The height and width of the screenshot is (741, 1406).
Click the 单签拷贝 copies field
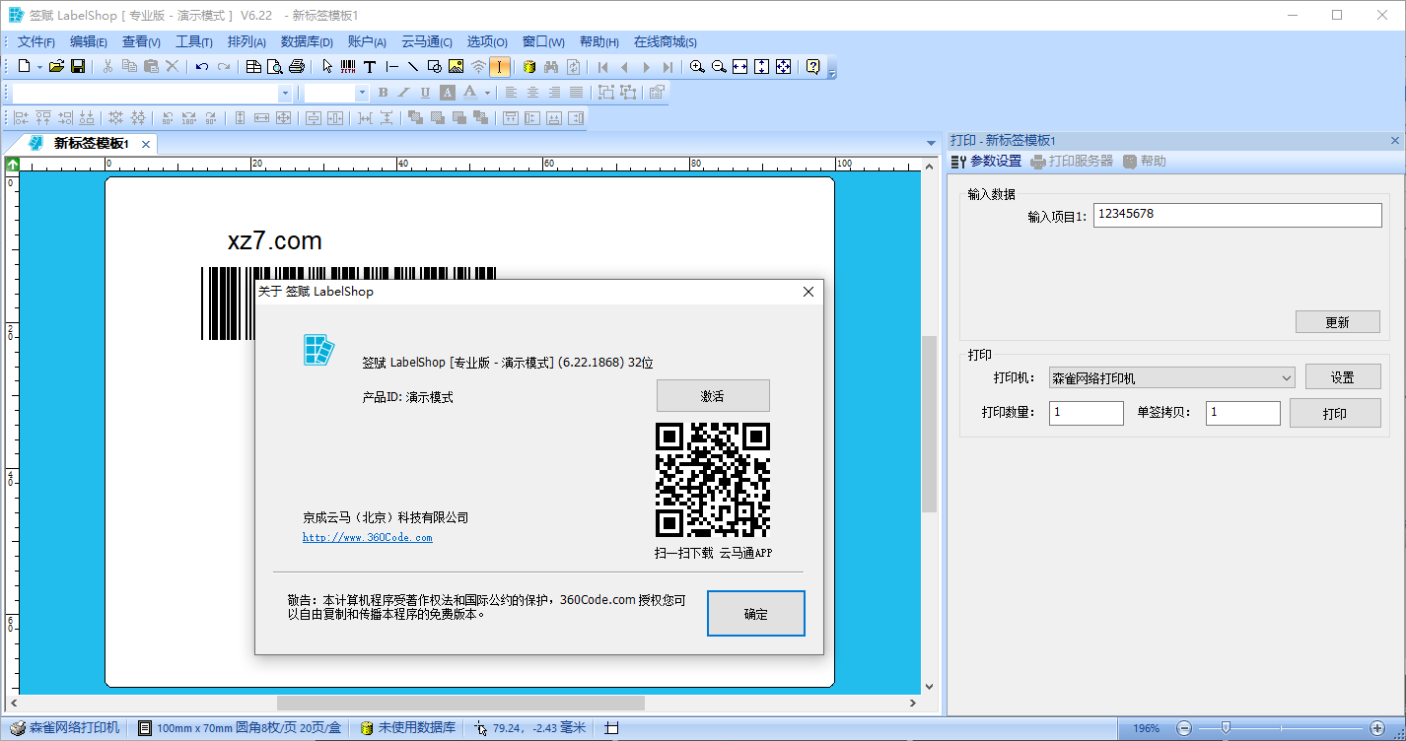coord(1243,413)
